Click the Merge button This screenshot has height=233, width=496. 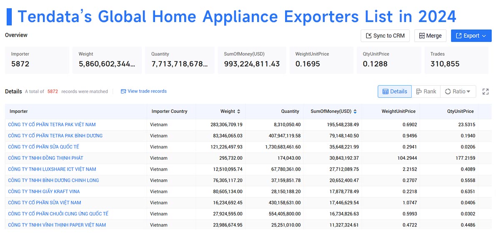pyautogui.click(x=430, y=36)
